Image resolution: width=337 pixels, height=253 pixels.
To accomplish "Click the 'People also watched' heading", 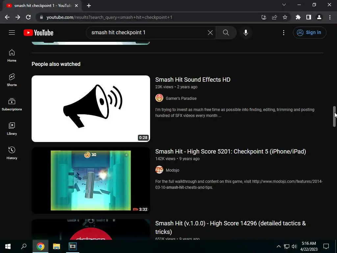I will (x=56, y=64).
